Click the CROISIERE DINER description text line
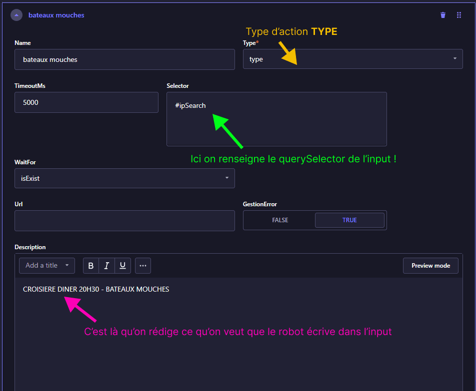 pos(96,289)
